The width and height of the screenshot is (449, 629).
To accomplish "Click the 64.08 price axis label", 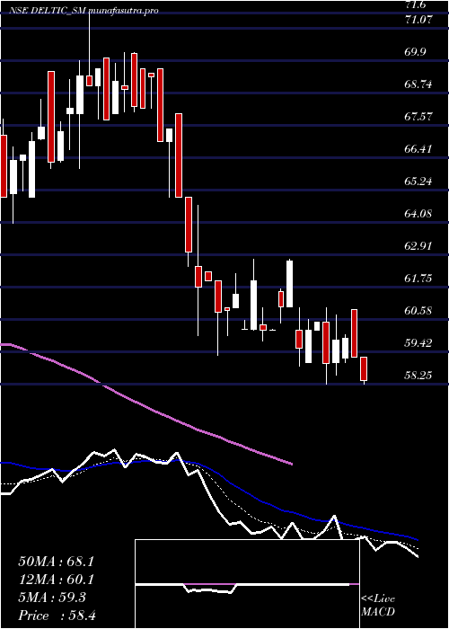I will pos(419,214).
